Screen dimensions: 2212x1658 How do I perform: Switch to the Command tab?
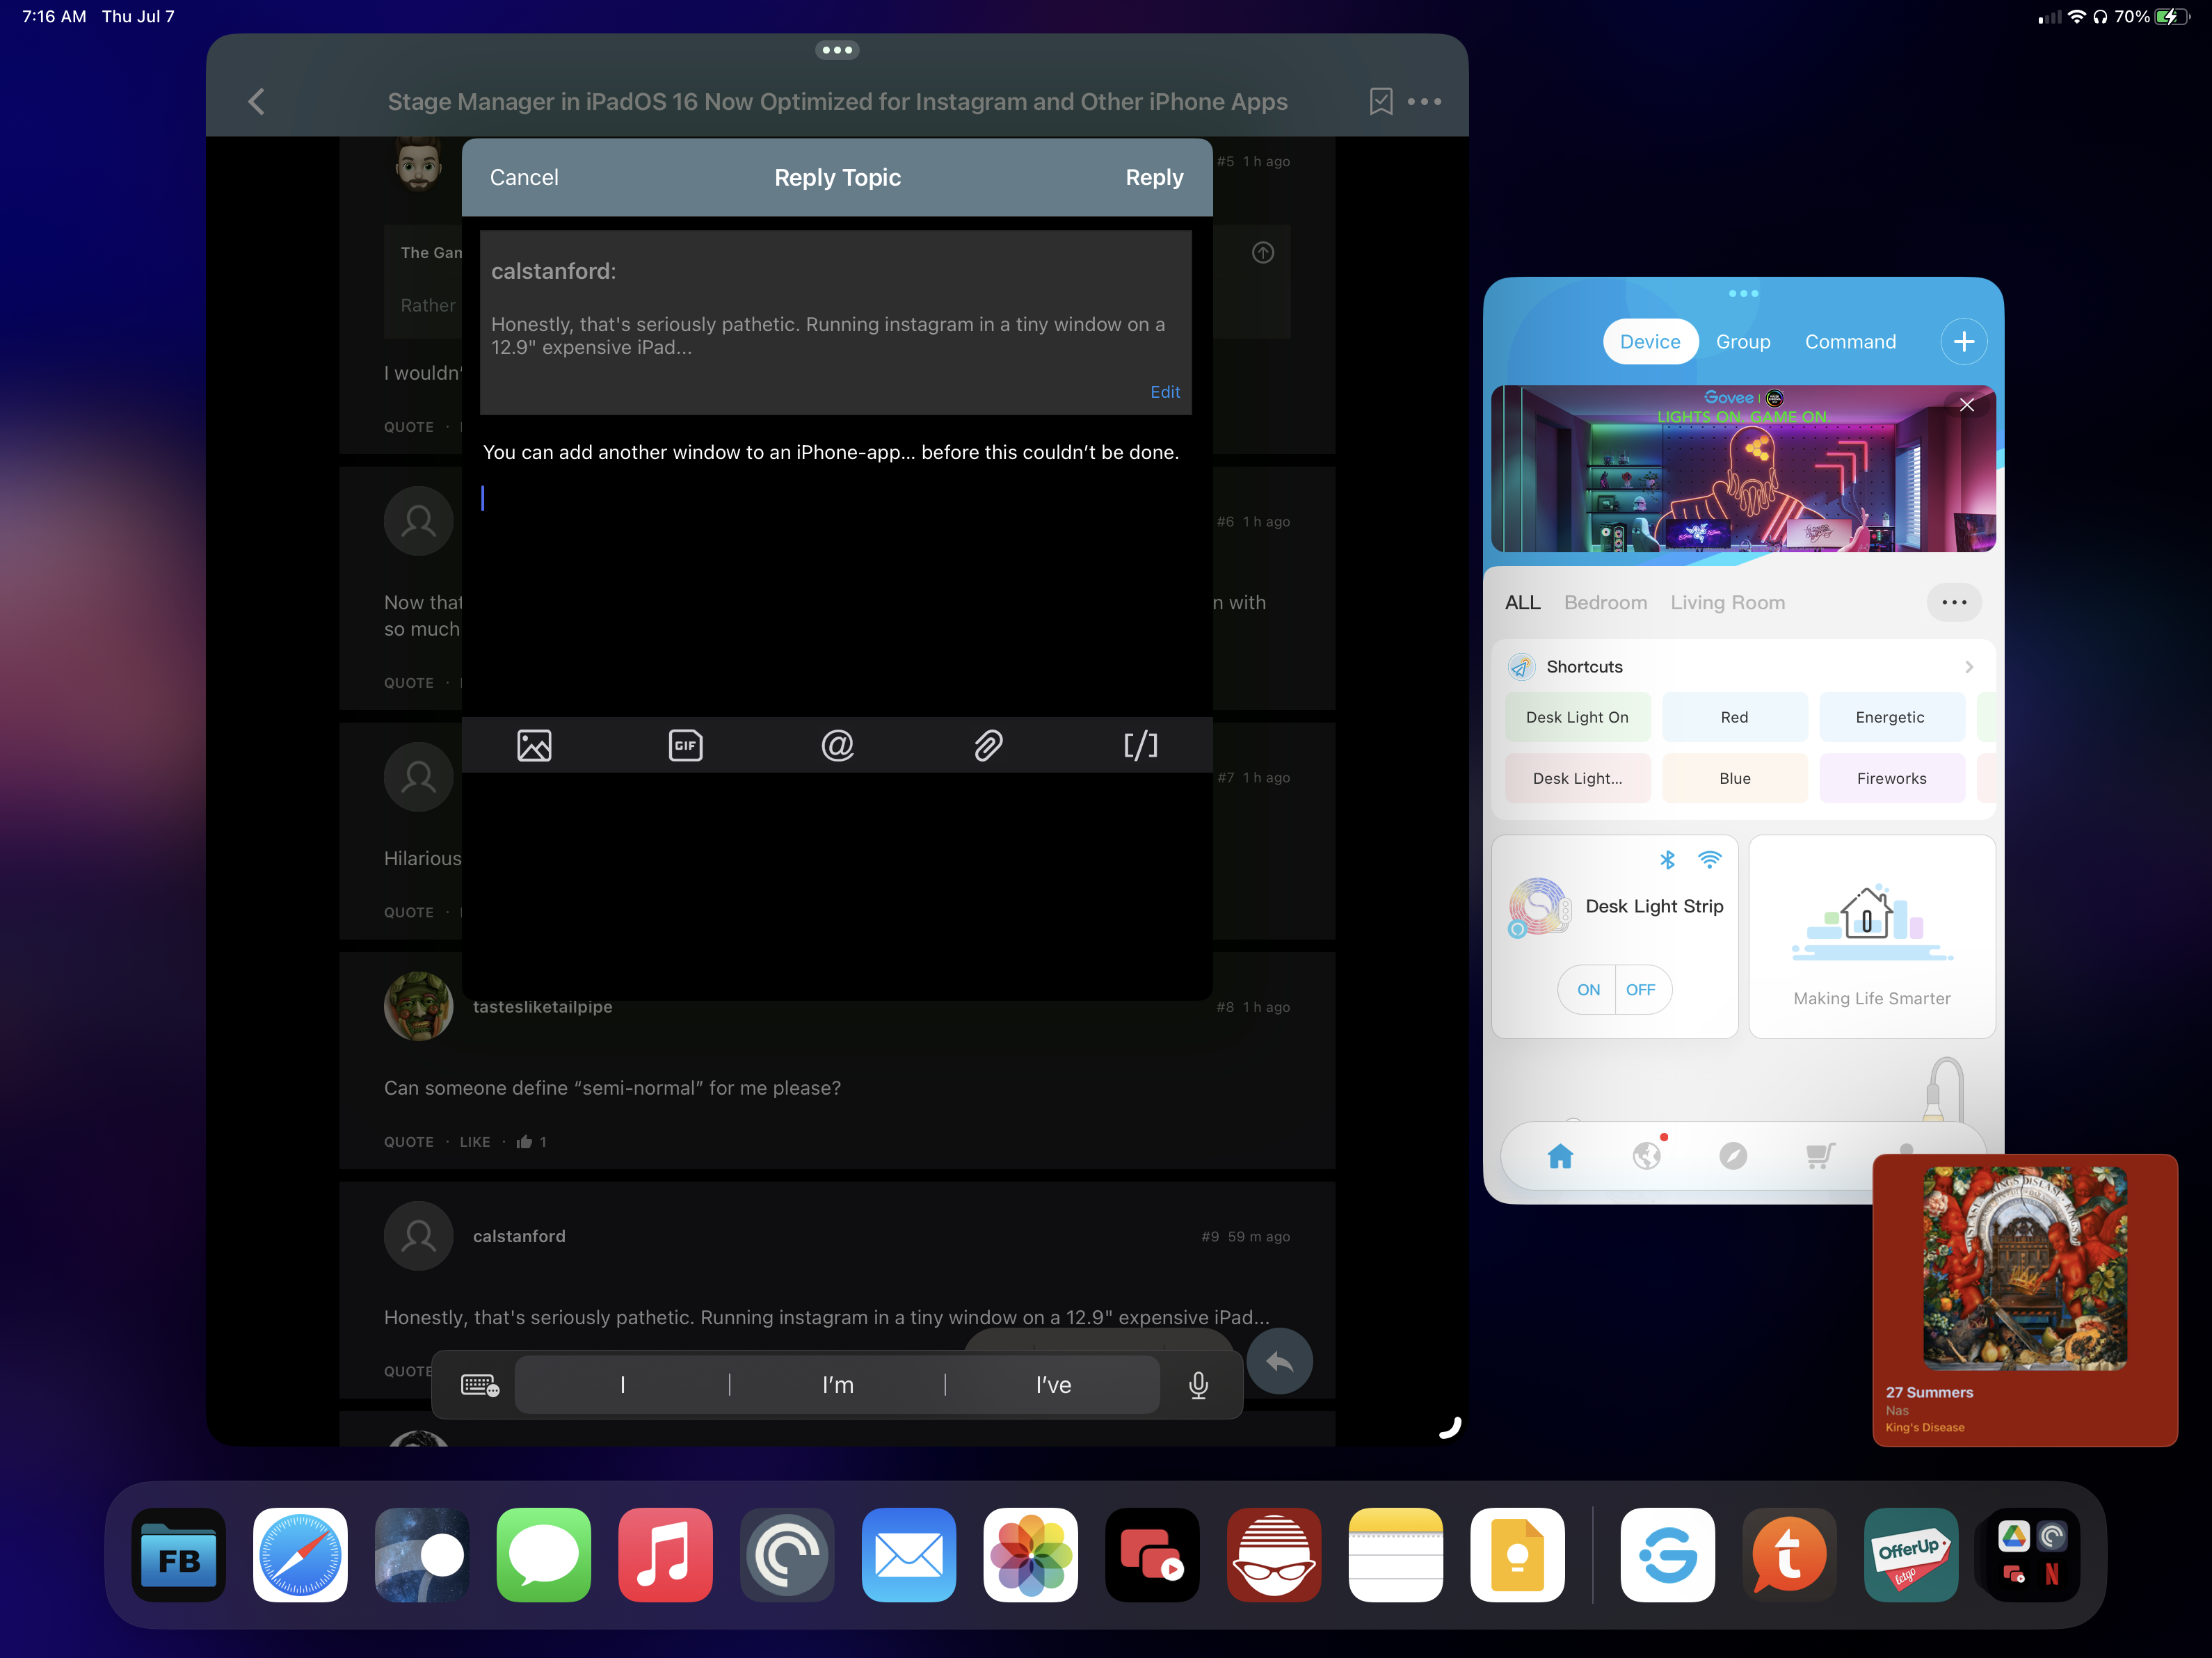click(1850, 342)
